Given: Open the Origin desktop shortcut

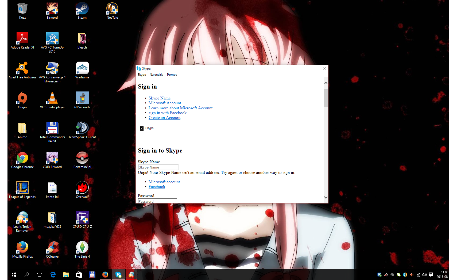Looking at the screenshot, I should coord(22,100).
